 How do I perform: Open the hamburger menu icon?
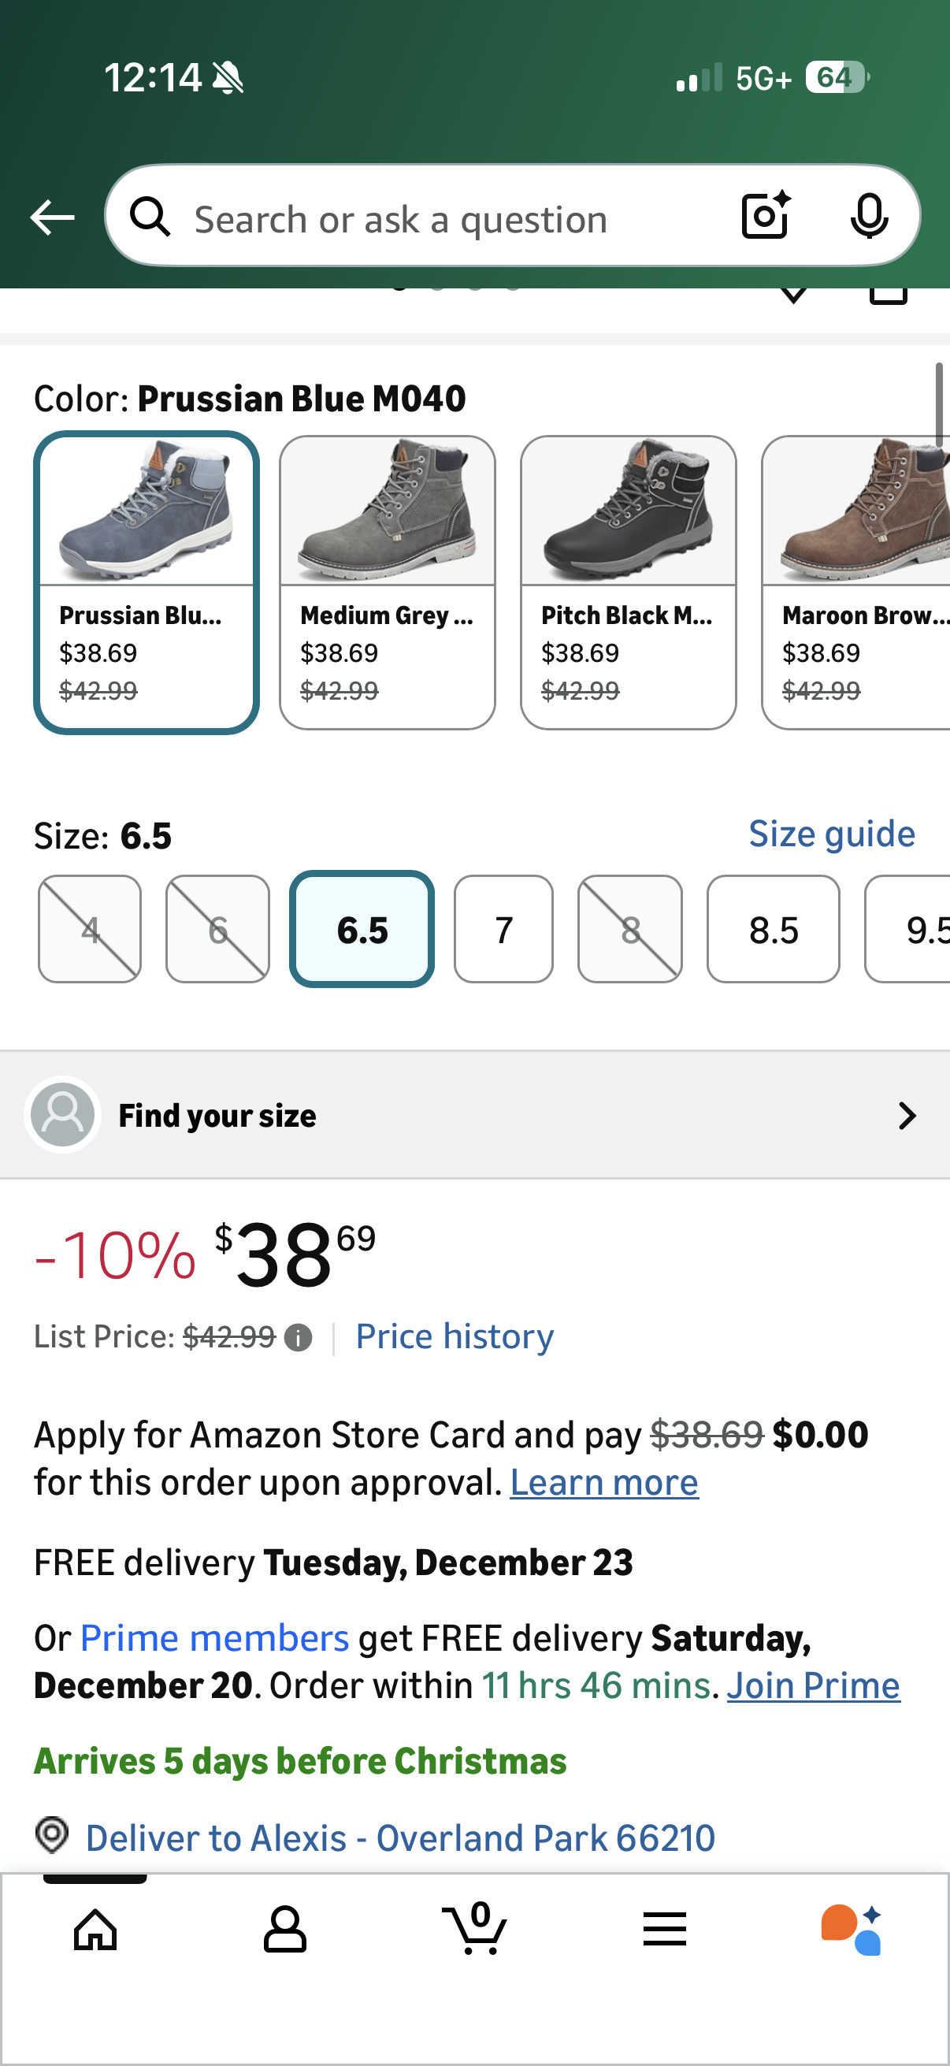pos(665,1928)
